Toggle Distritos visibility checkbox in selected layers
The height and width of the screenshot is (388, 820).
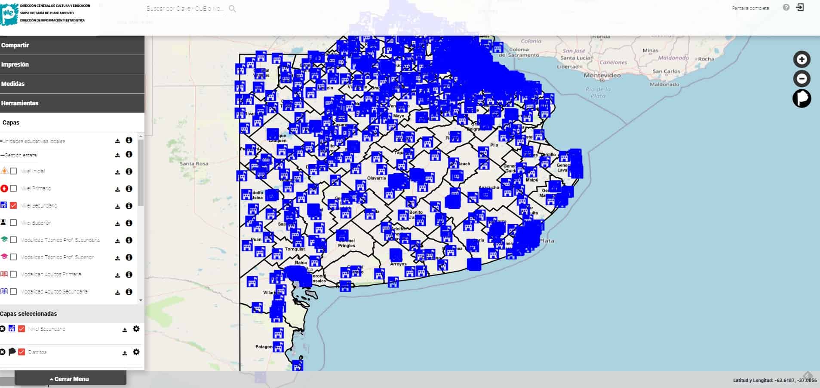point(21,352)
